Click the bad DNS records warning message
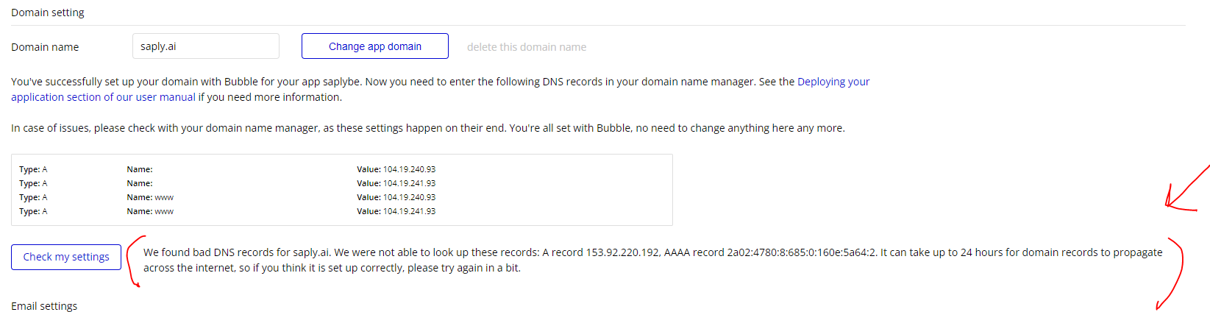Screen dimensions: 1210x312 point(653,260)
